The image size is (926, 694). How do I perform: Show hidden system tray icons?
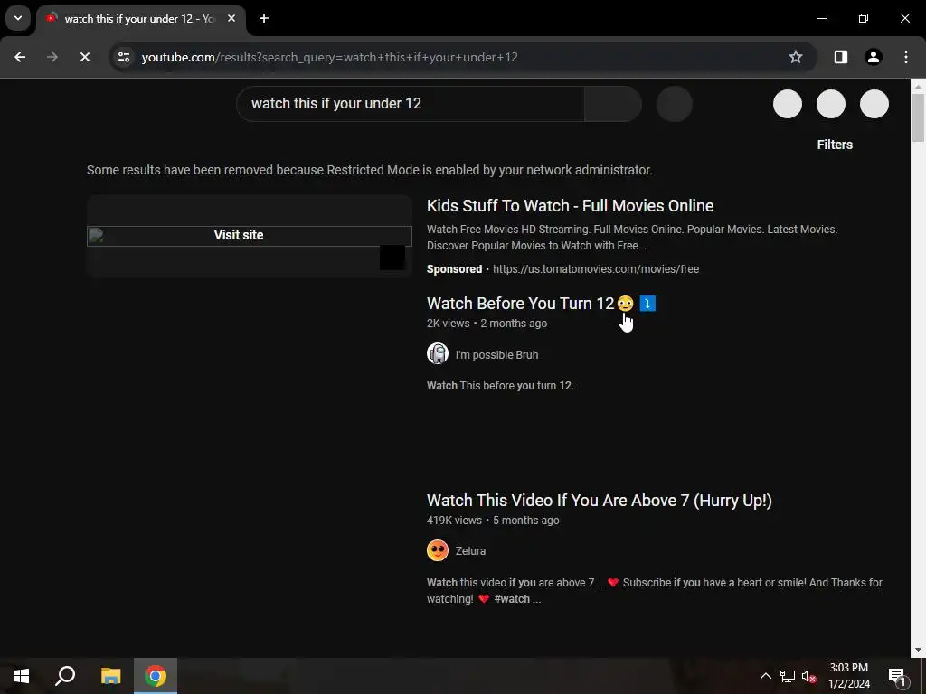coord(765,676)
